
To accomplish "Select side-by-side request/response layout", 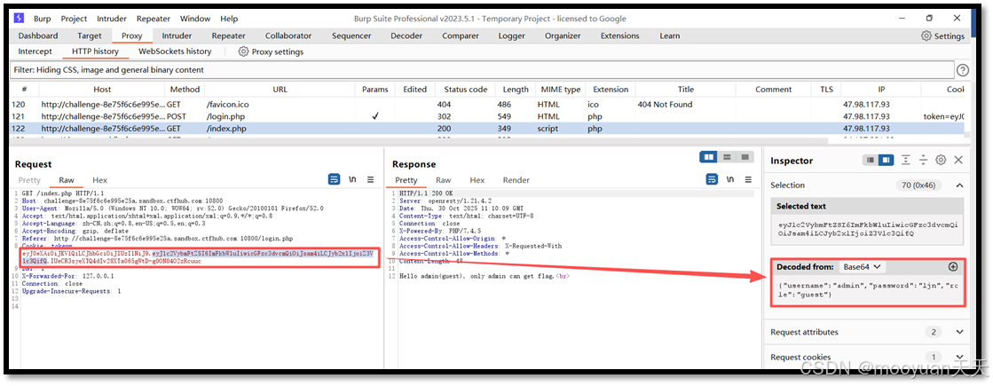I will (x=709, y=157).
